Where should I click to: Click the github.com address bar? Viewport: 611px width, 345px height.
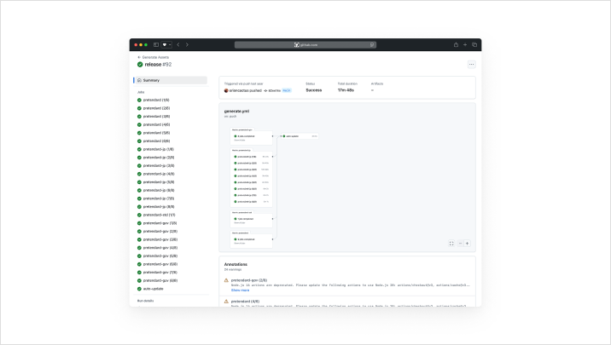(305, 45)
